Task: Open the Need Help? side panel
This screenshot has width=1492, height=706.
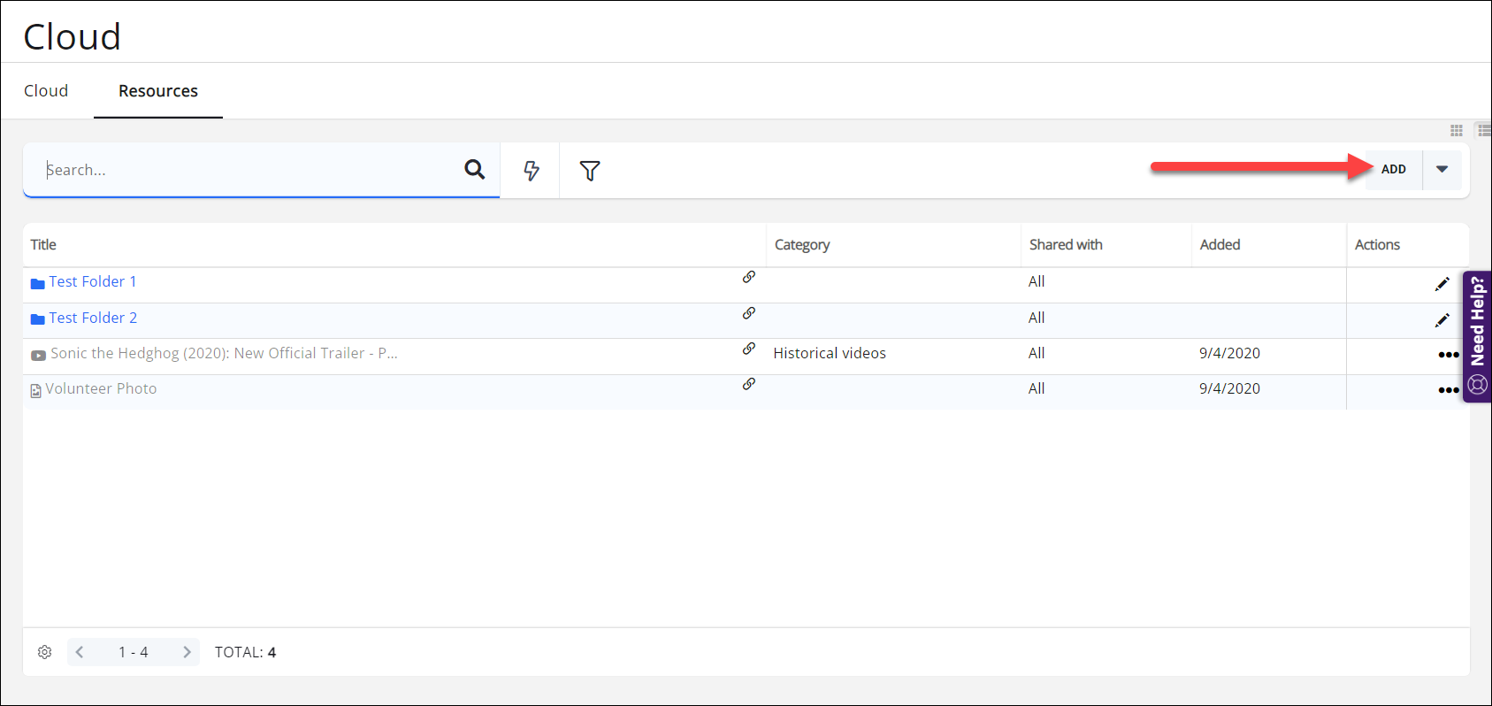Action: pyautogui.click(x=1477, y=336)
